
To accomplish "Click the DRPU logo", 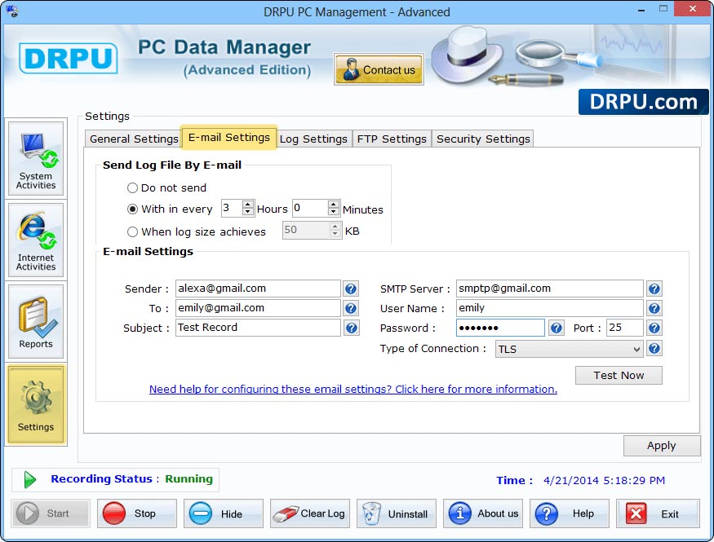I will click(x=69, y=58).
